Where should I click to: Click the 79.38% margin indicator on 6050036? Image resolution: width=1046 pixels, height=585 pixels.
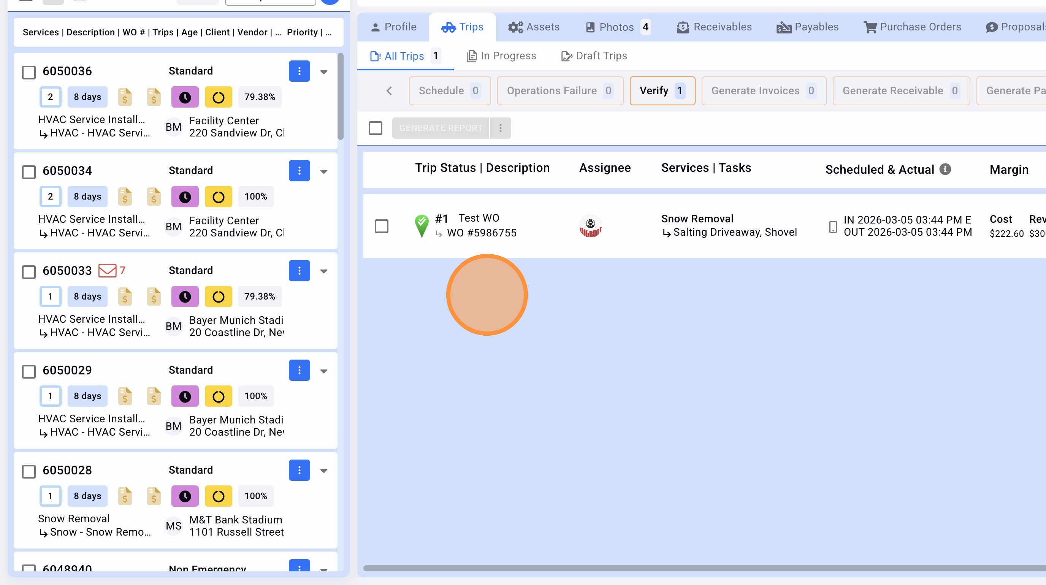pyautogui.click(x=260, y=97)
